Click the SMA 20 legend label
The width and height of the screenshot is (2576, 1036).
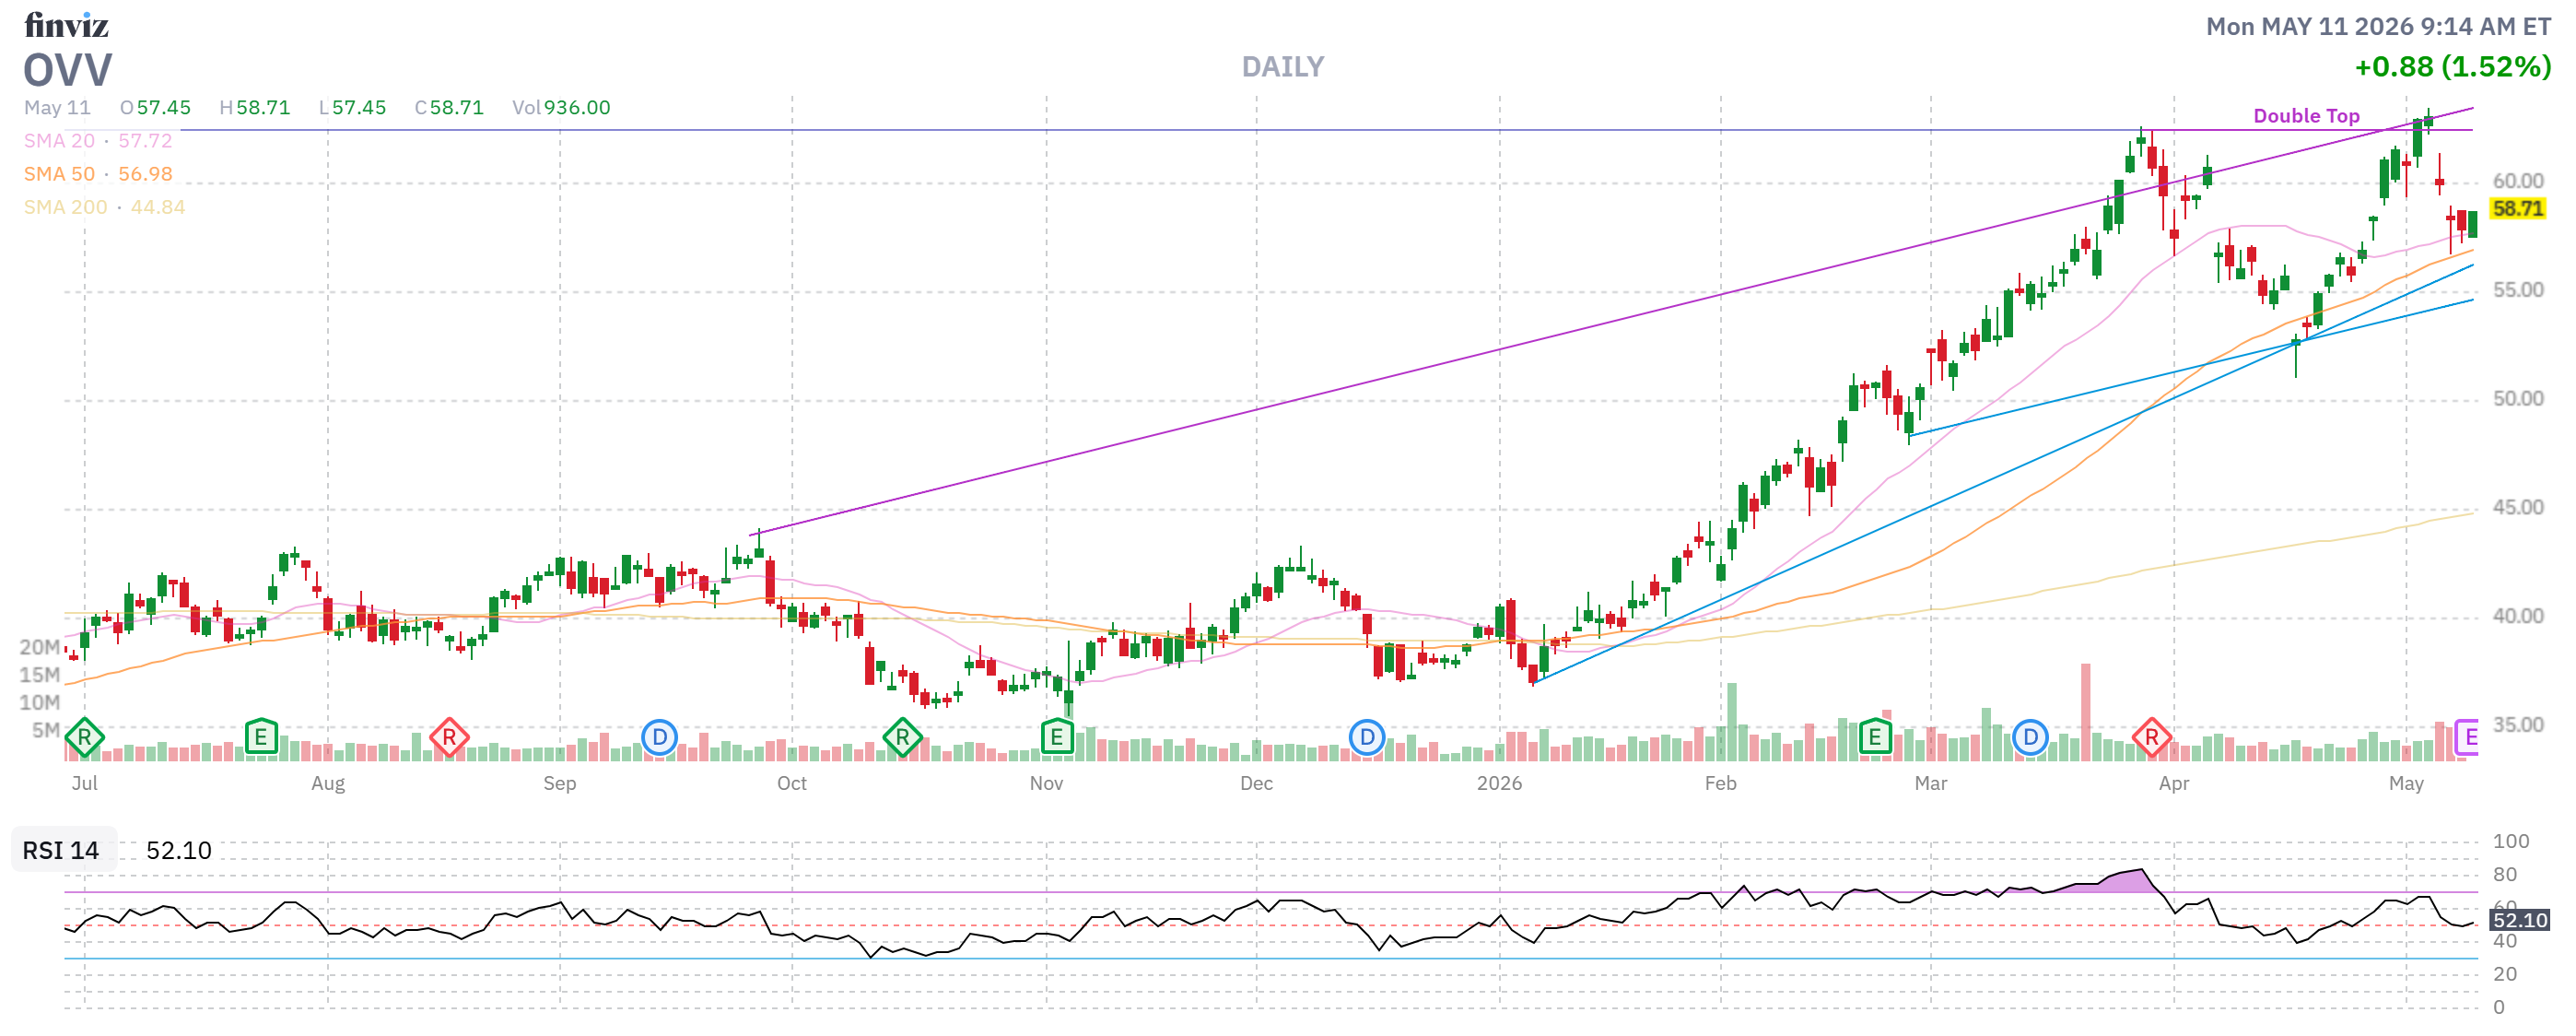click(x=59, y=141)
